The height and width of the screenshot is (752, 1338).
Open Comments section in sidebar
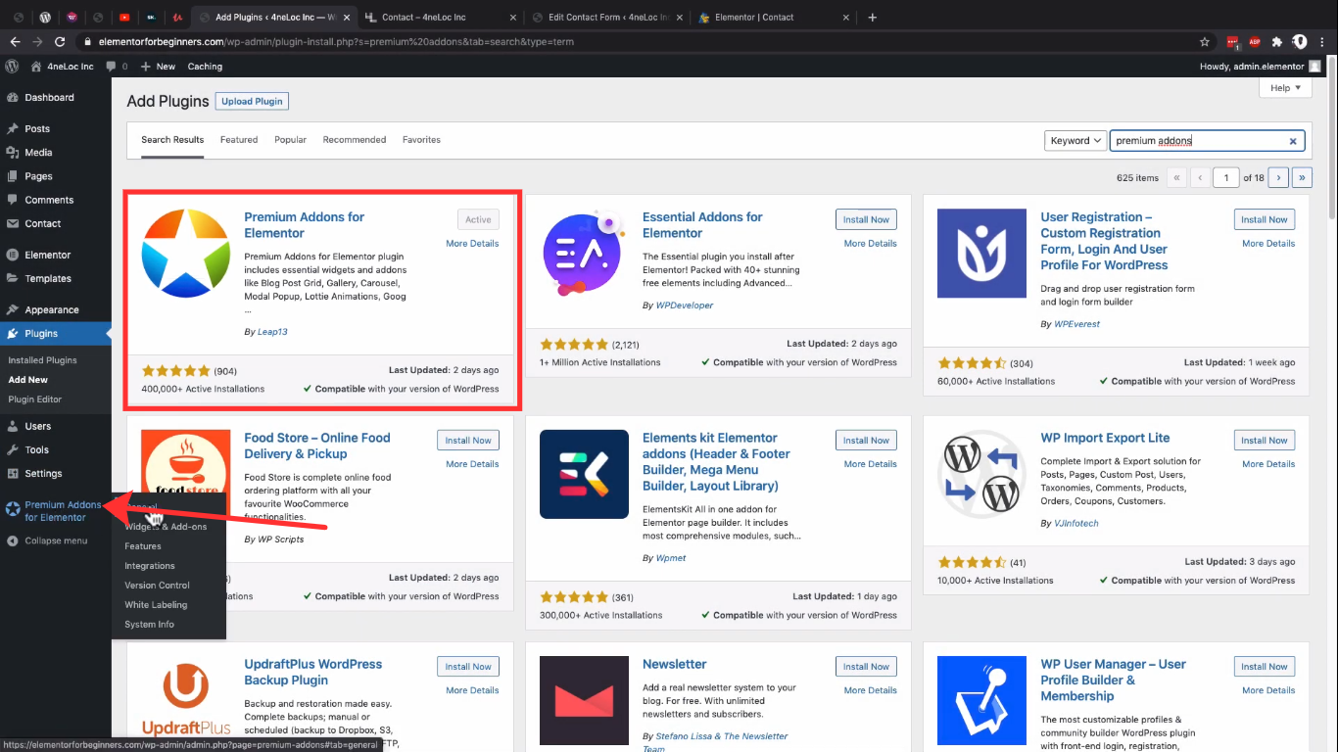point(49,200)
